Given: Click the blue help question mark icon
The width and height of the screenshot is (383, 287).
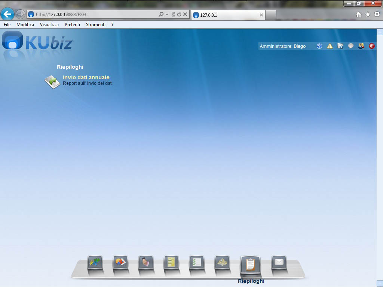Looking at the screenshot, I should (x=319, y=46).
